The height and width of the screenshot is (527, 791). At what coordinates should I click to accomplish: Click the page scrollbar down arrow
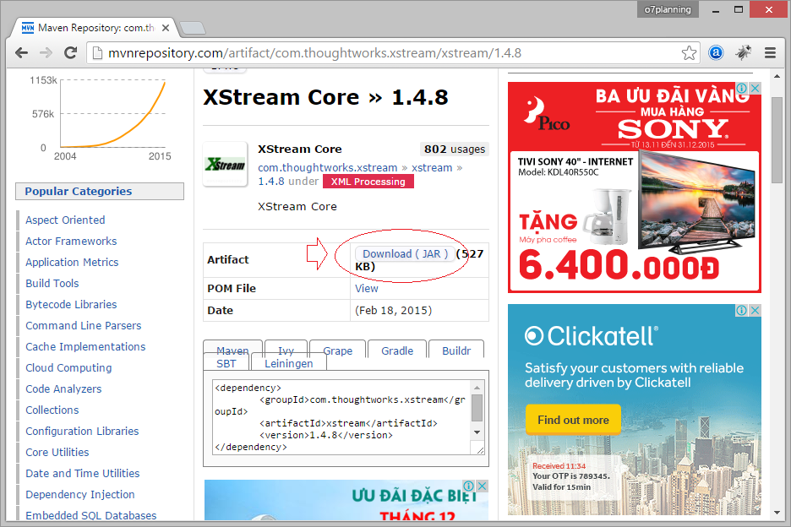777,513
